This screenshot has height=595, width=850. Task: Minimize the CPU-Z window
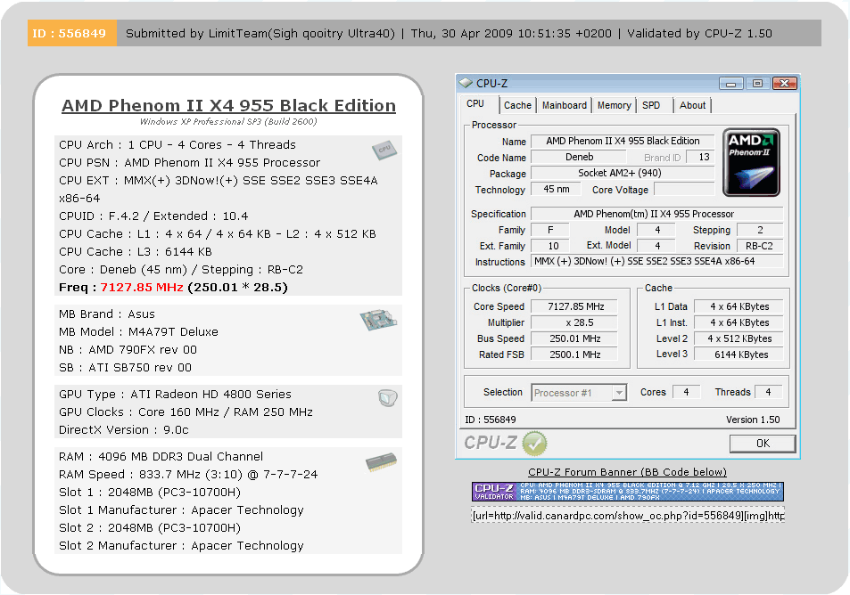tap(730, 84)
